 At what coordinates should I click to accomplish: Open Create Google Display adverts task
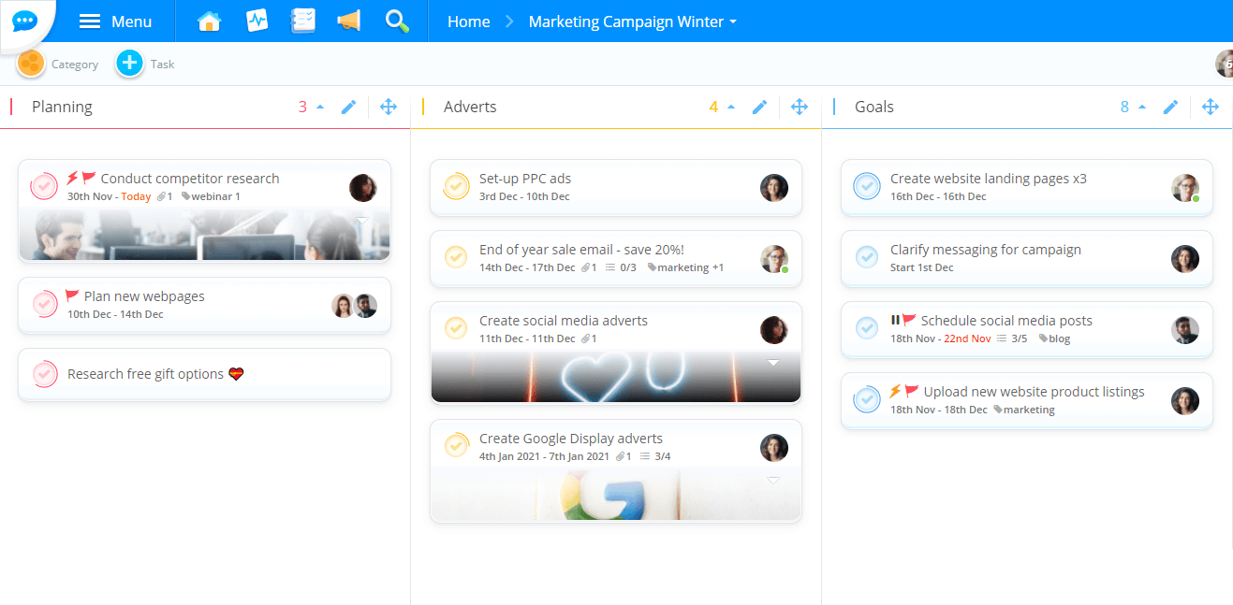pyautogui.click(x=571, y=439)
